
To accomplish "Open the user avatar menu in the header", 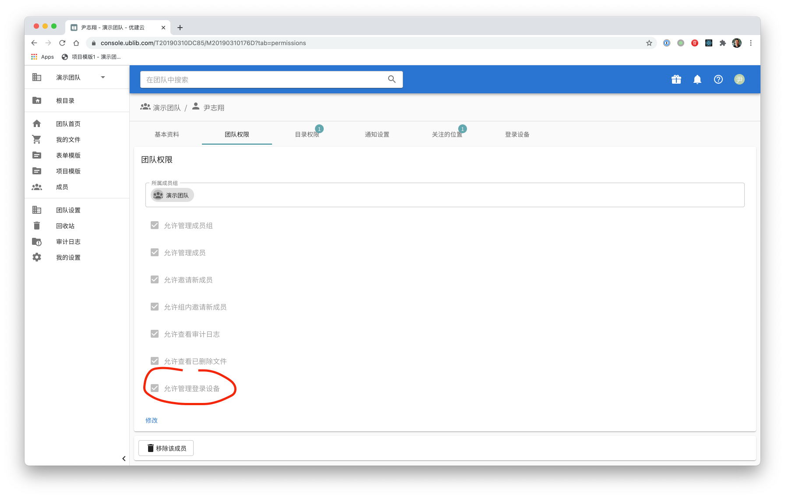I will (739, 79).
